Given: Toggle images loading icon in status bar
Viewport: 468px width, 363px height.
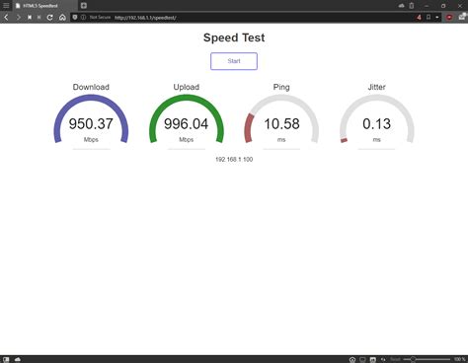Looking at the screenshot, I should click(x=373, y=359).
